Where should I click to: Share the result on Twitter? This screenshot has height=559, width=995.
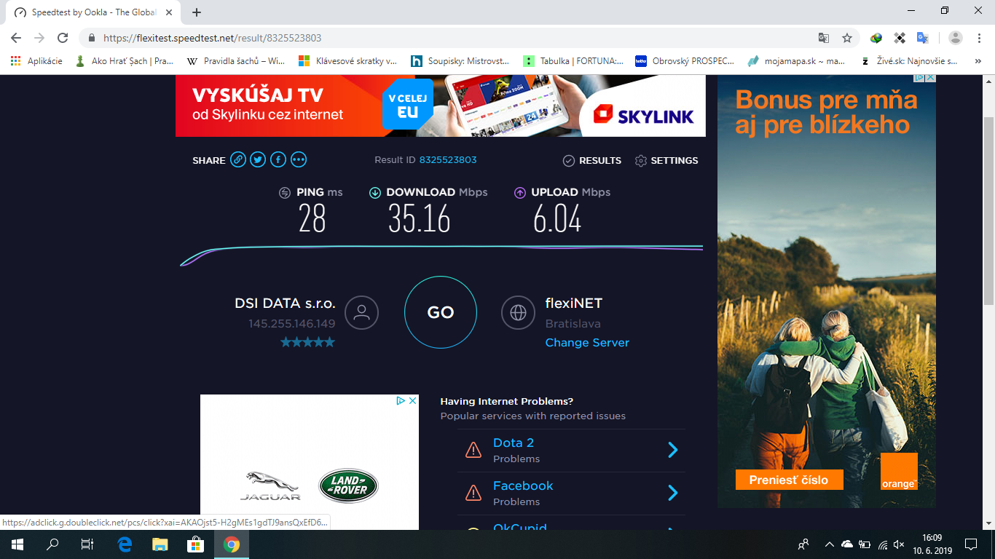point(258,160)
